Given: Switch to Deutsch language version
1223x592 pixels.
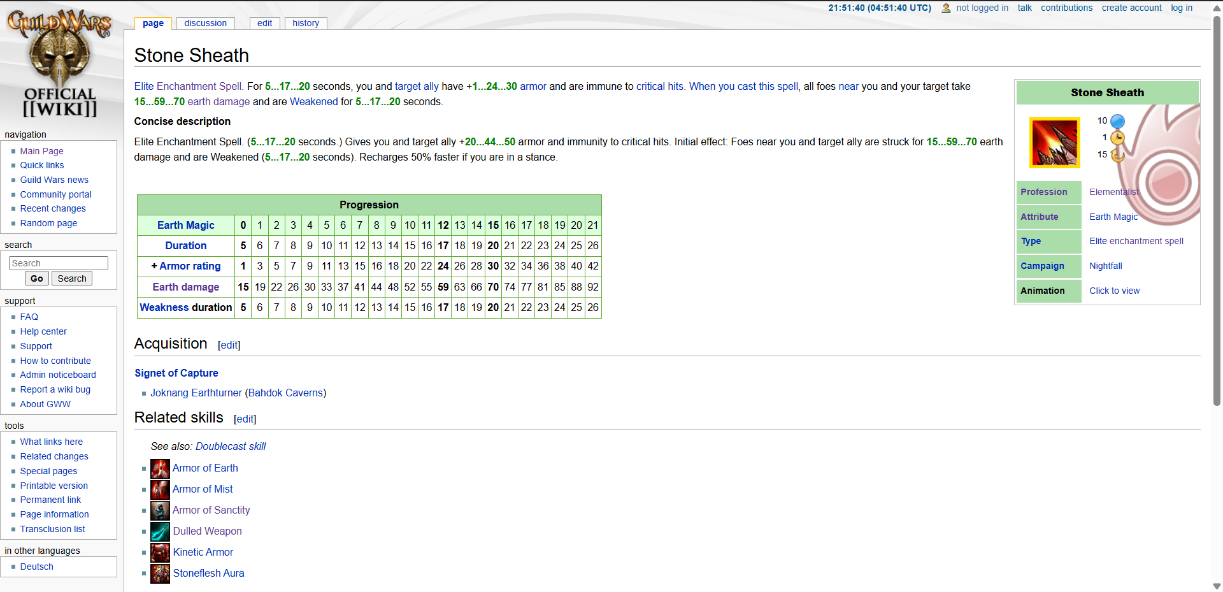Looking at the screenshot, I should tap(36, 567).
